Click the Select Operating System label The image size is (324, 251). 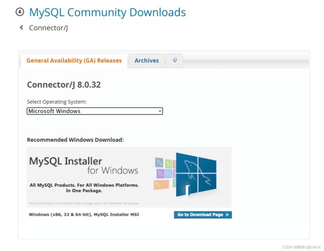(x=57, y=102)
